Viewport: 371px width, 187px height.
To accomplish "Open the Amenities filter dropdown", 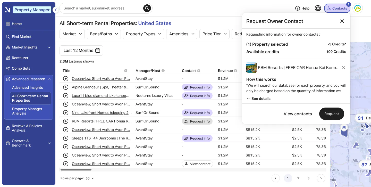I will [182, 34].
